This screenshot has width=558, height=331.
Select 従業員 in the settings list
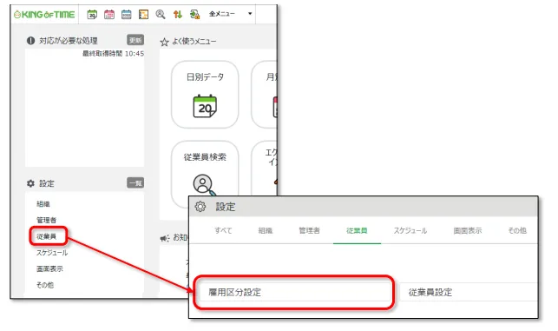46,236
